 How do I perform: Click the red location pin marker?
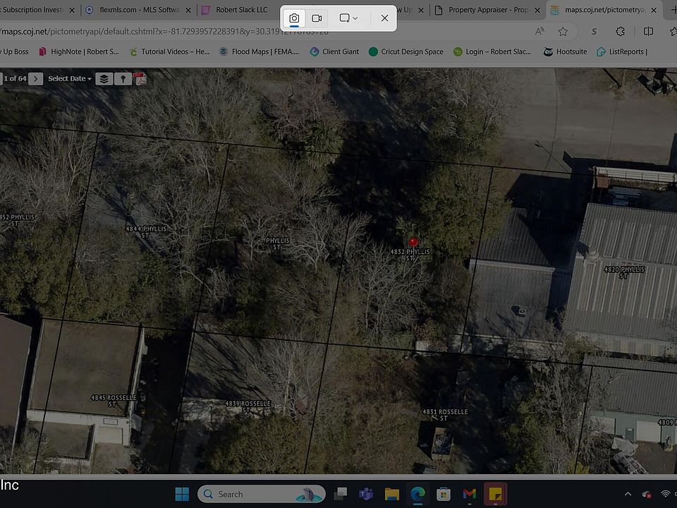pos(413,241)
